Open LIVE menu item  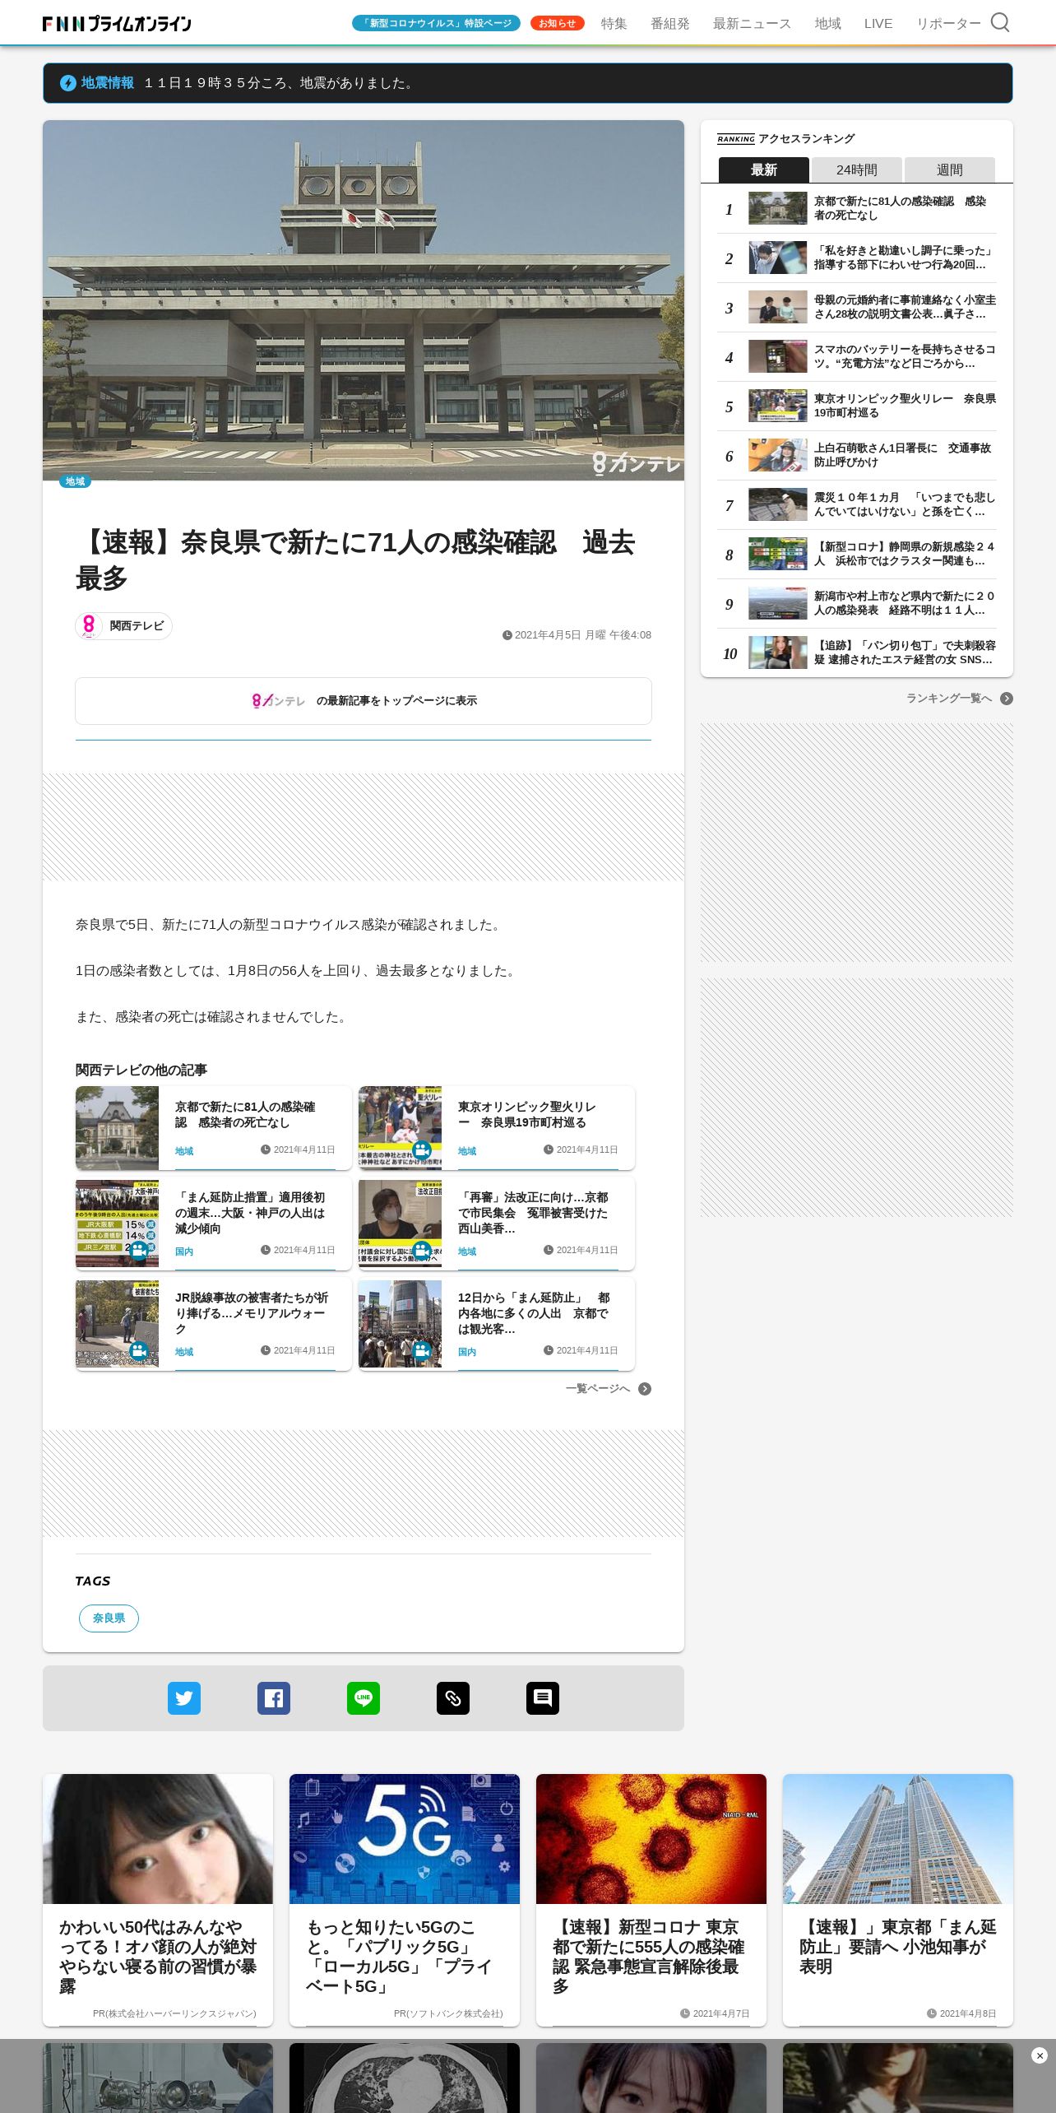[x=878, y=24]
